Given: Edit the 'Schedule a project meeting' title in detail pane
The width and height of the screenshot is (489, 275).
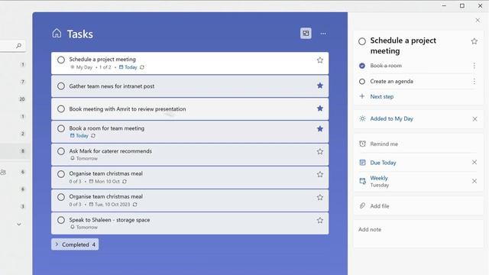Looking at the screenshot, I should [x=403, y=46].
